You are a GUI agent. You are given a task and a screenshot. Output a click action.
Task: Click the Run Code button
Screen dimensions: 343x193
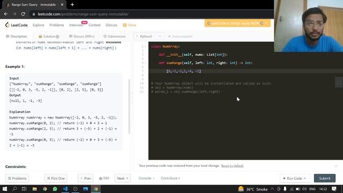(294, 179)
